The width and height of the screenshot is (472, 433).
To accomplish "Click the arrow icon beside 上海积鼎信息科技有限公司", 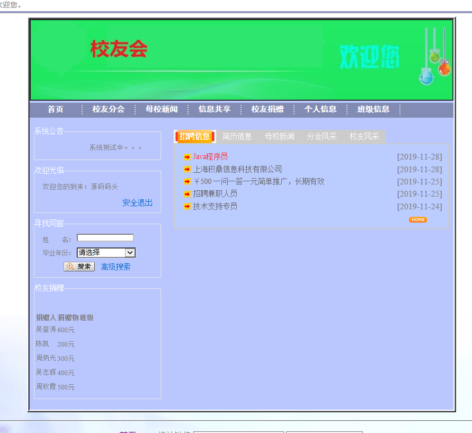I will [186, 169].
